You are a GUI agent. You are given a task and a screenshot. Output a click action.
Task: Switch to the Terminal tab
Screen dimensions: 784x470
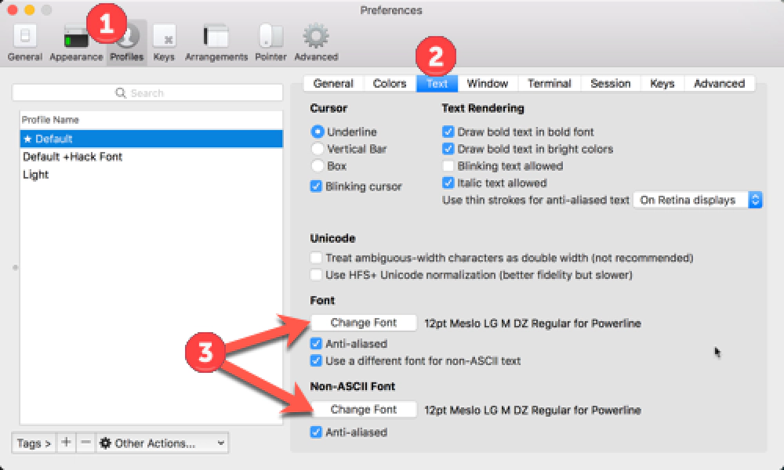[x=549, y=84]
